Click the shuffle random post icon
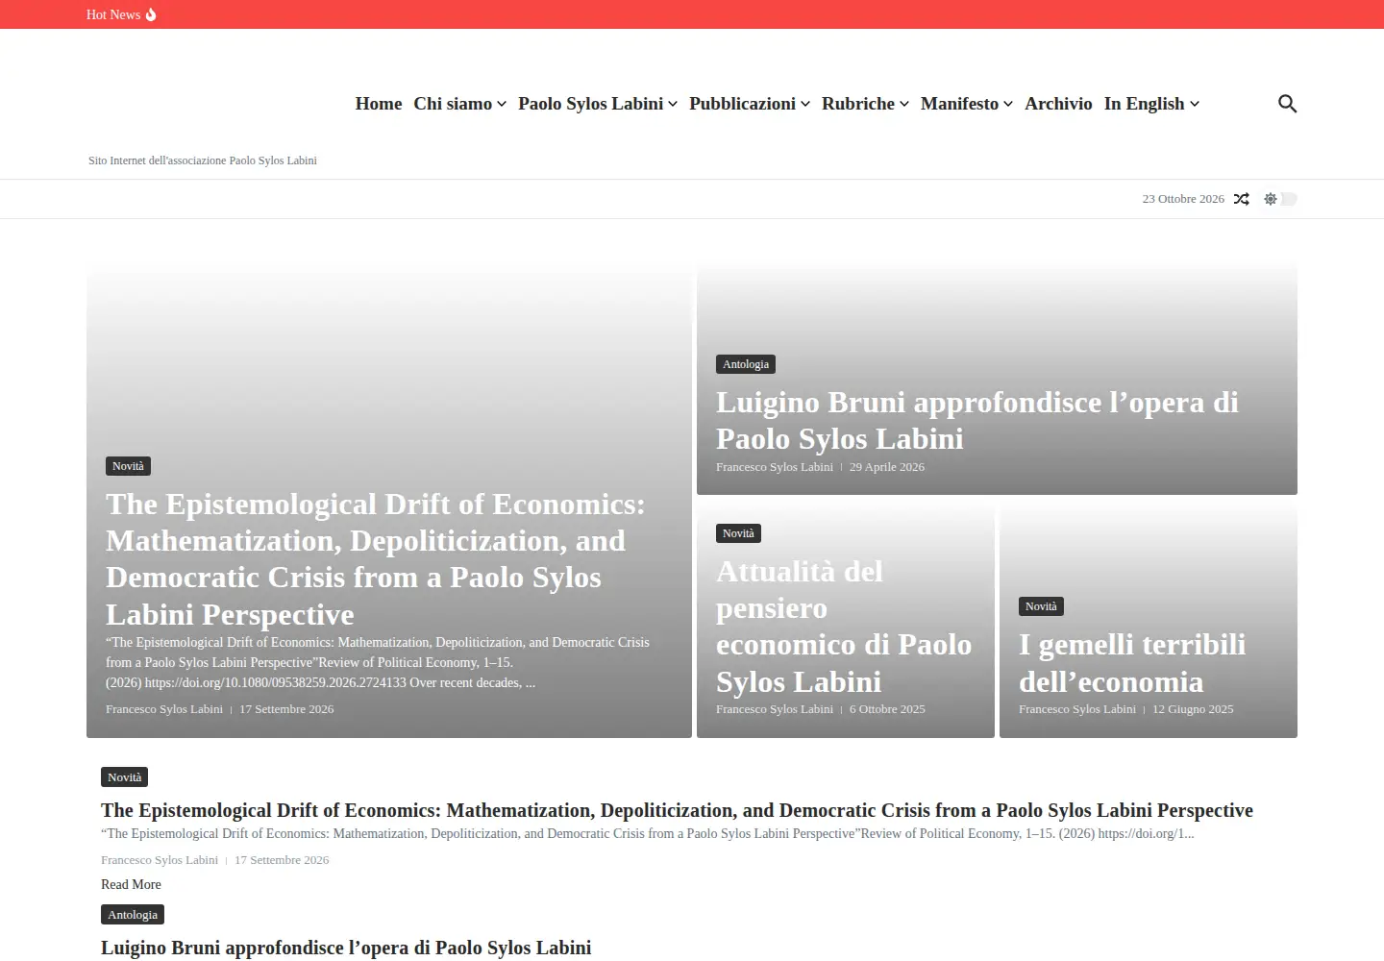This screenshot has width=1384, height=961. (1242, 199)
